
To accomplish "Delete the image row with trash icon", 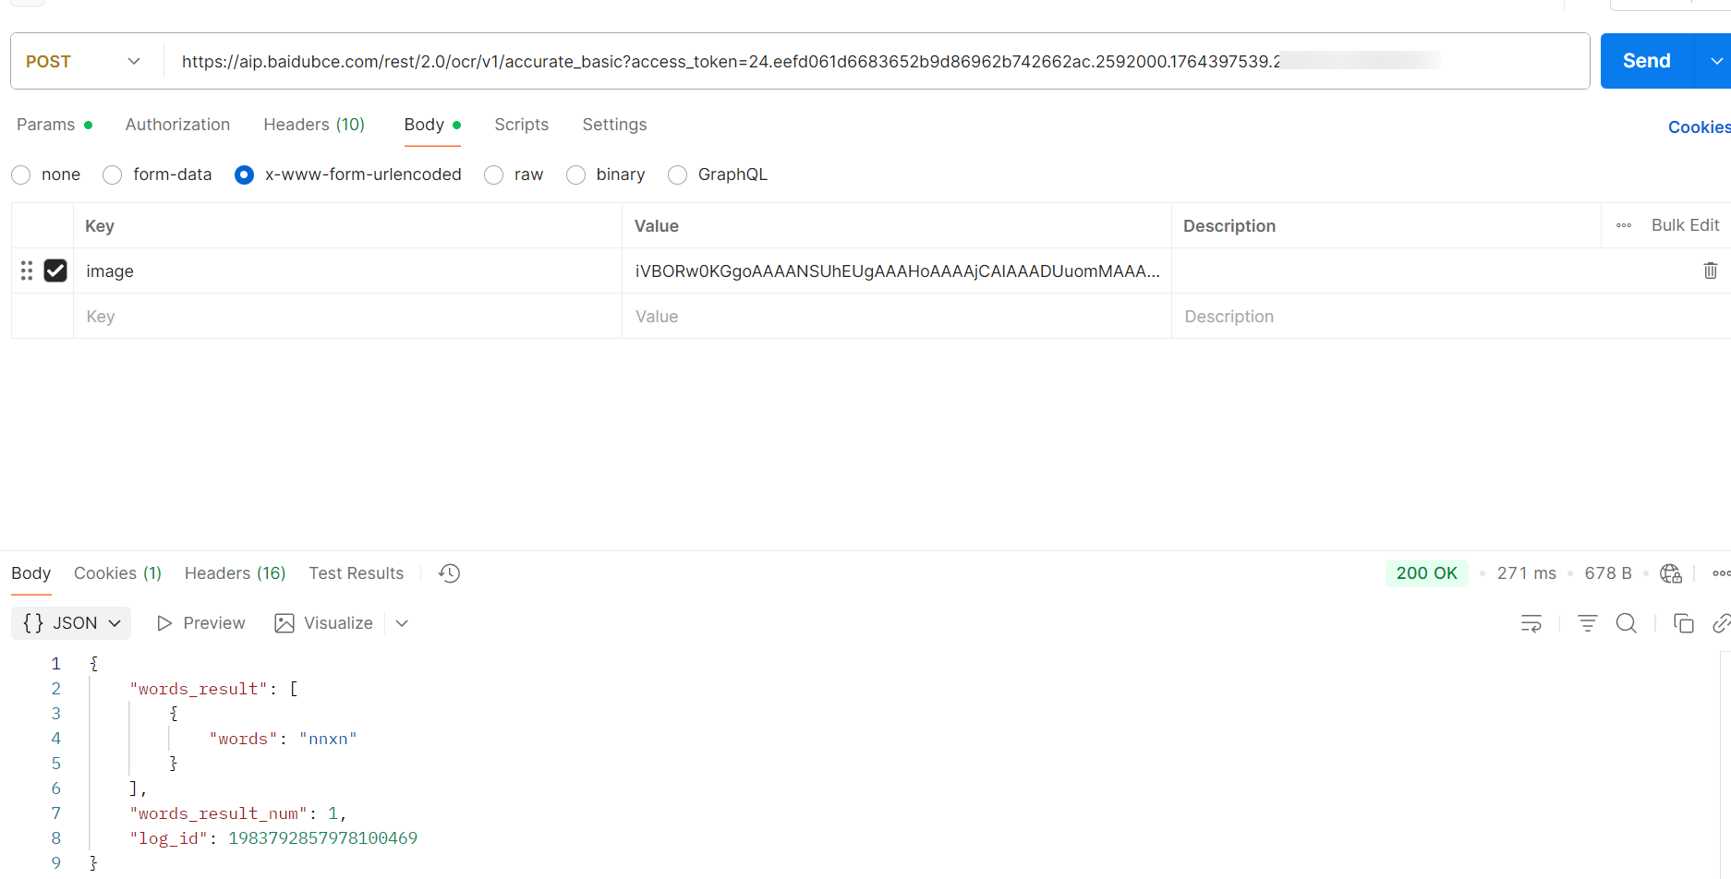I will point(1711,271).
